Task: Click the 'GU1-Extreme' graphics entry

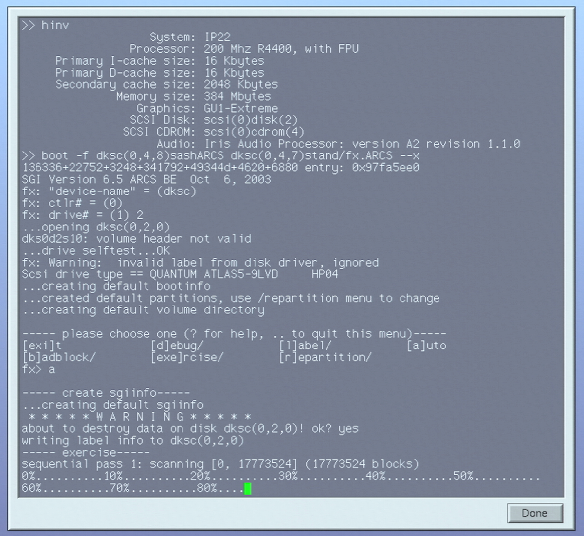Action: (x=241, y=108)
